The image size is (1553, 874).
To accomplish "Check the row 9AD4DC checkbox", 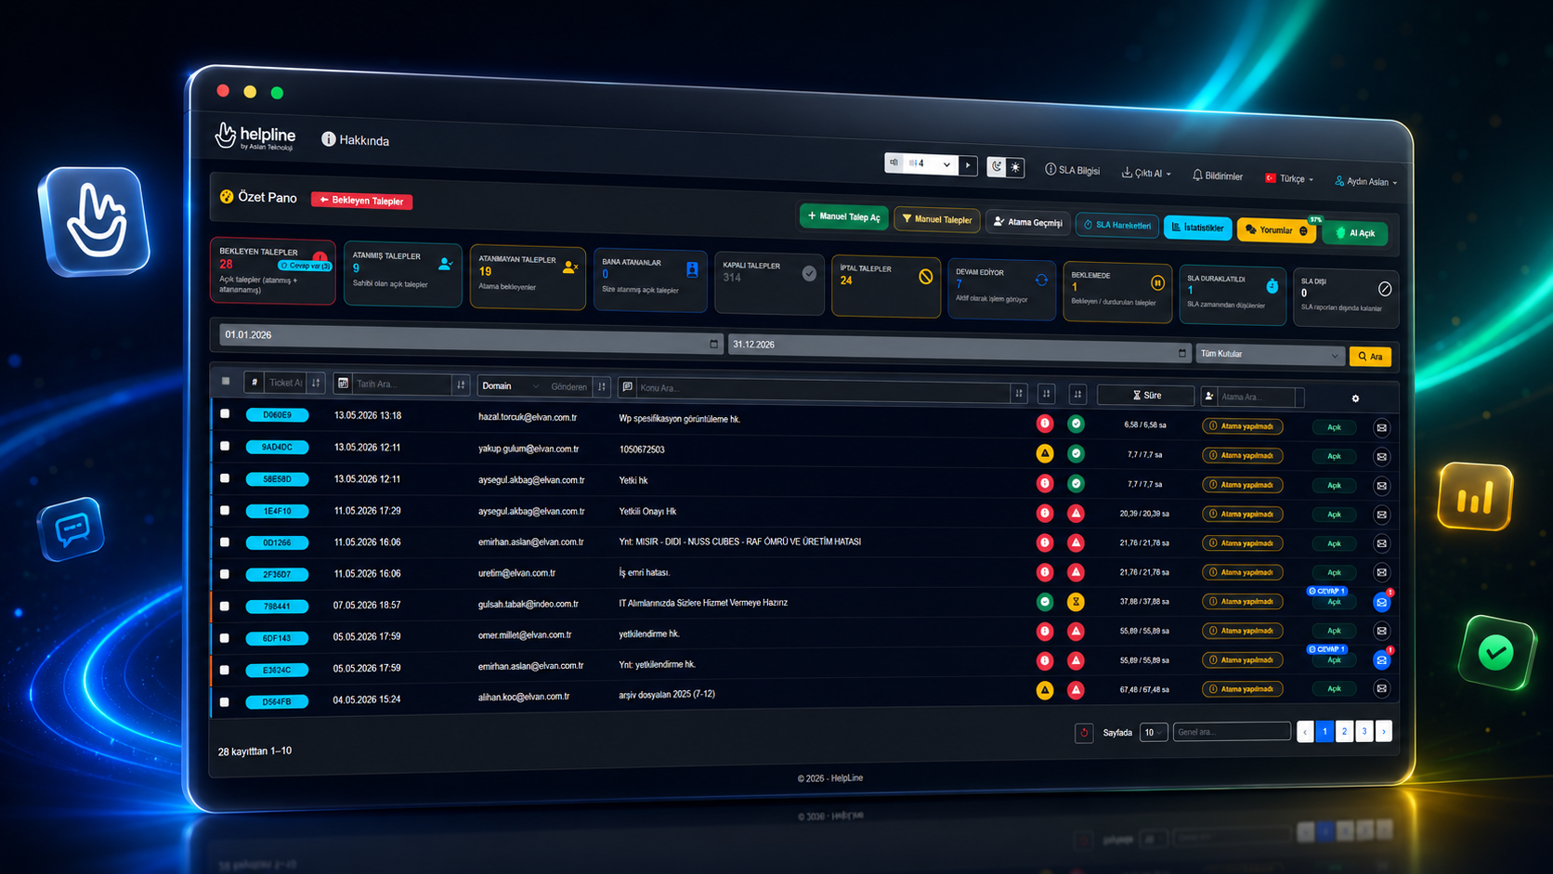I will [225, 446].
